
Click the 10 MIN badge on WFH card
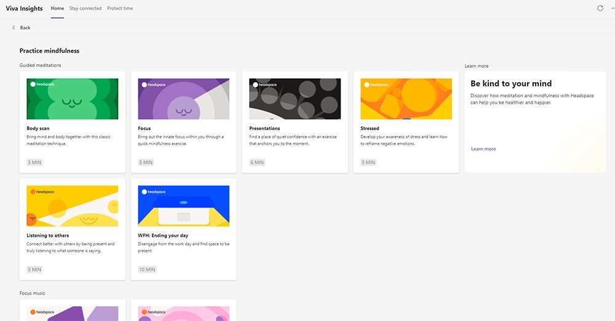147,269
